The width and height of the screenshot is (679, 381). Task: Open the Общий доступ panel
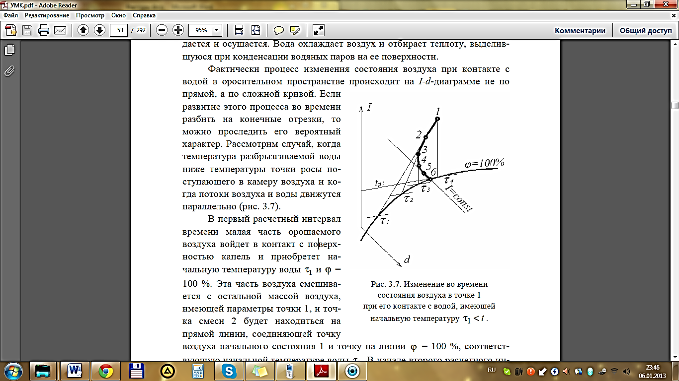pos(645,30)
